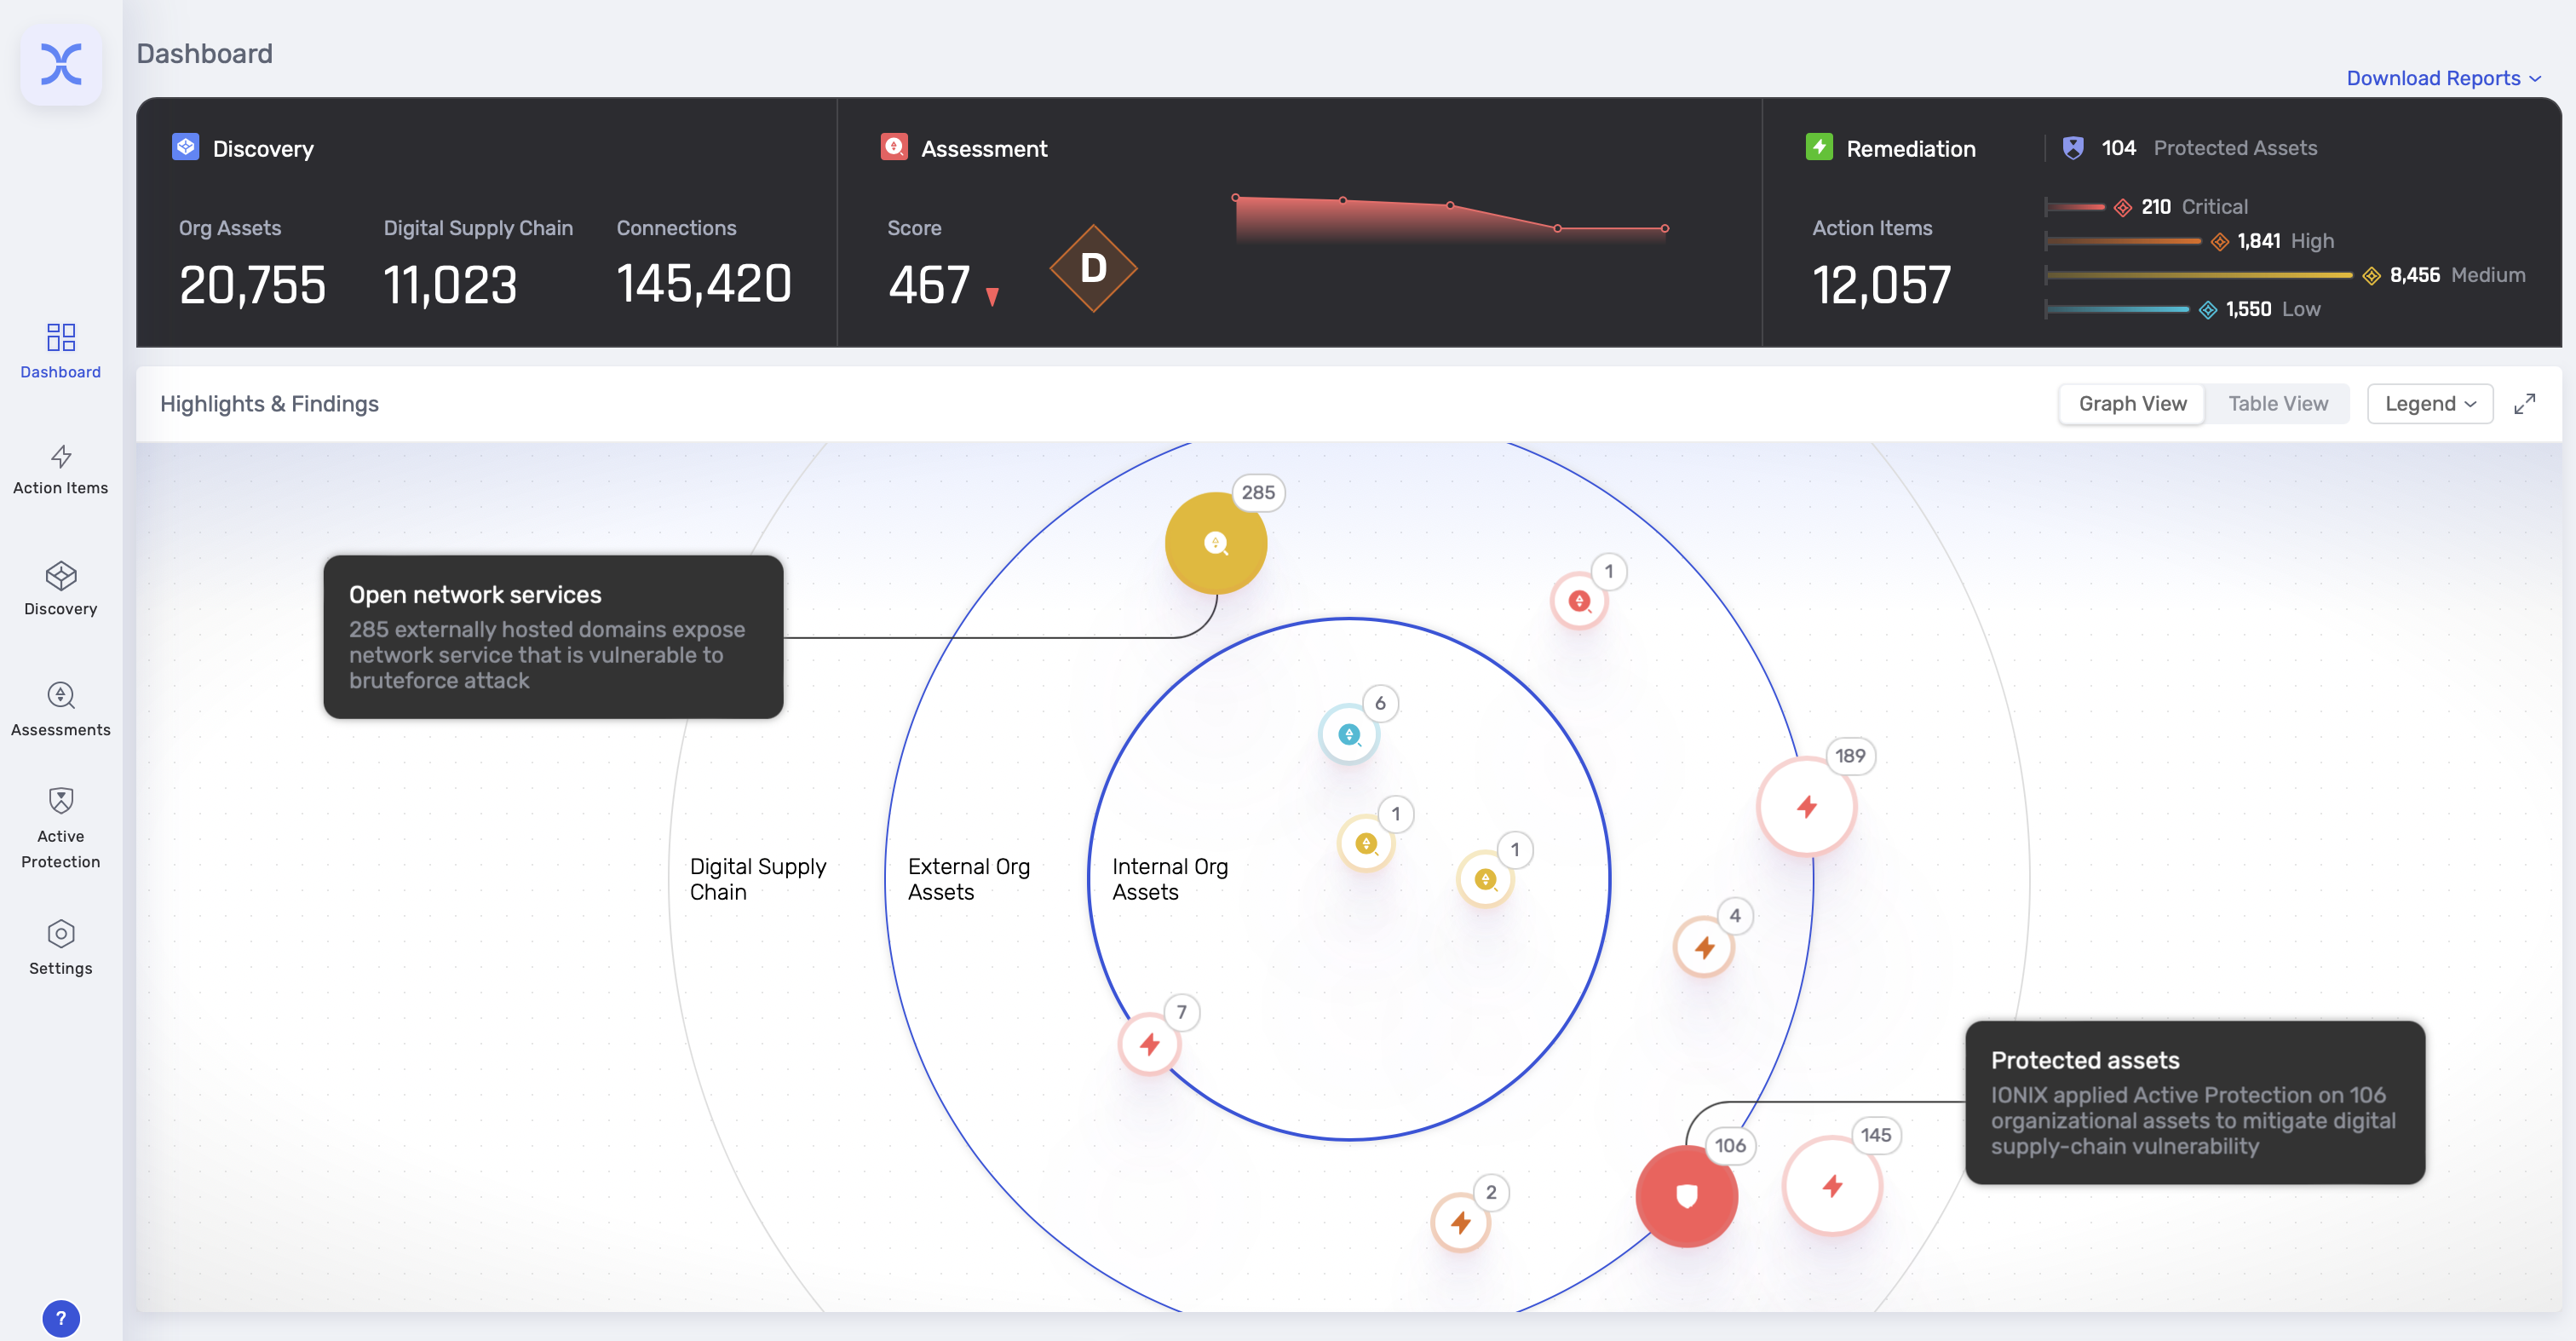Click the D grade diamond badge

tap(1094, 268)
